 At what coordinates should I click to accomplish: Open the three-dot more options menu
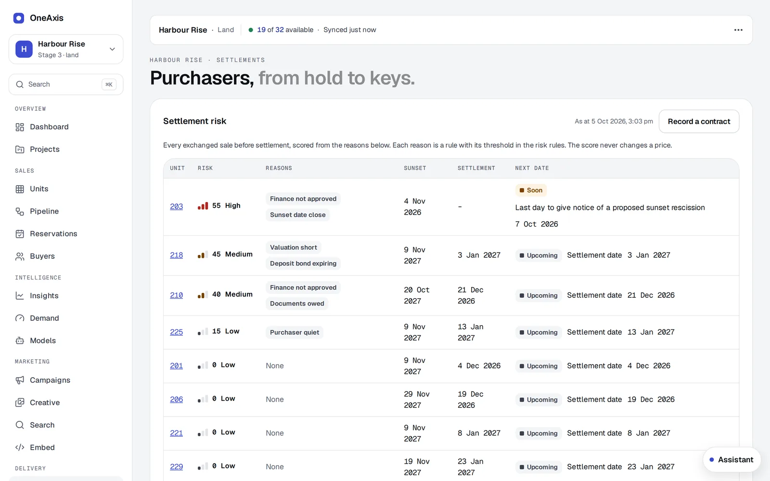738,30
